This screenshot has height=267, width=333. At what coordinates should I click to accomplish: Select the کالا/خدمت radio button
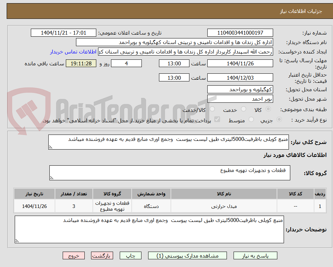pyautogui.click(x=212, y=109)
